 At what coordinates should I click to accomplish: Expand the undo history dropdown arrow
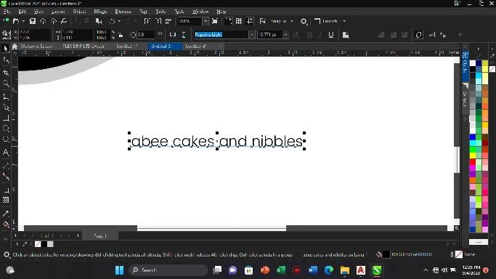coord(119,21)
